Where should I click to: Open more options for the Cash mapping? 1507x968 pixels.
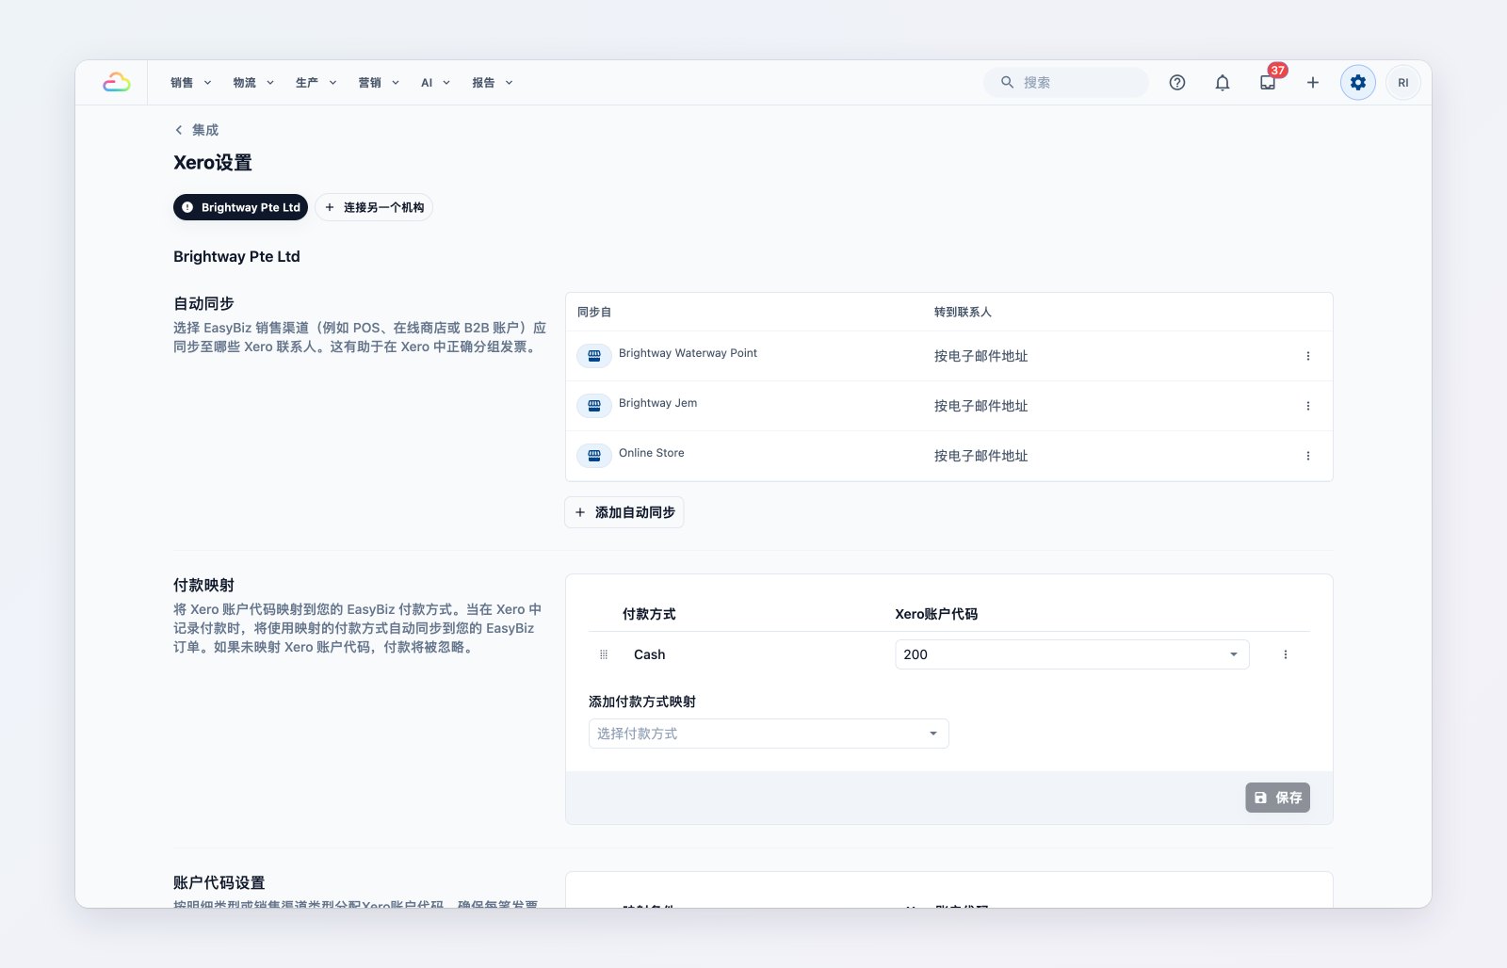click(1286, 654)
